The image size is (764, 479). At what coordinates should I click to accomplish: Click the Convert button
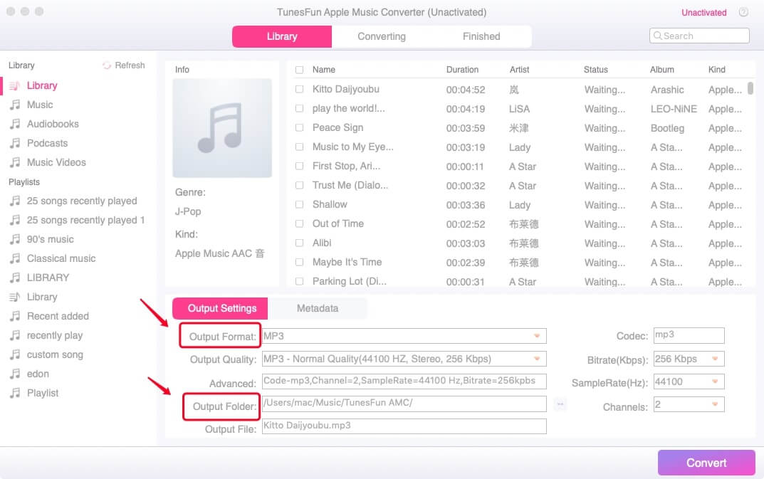point(706,463)
